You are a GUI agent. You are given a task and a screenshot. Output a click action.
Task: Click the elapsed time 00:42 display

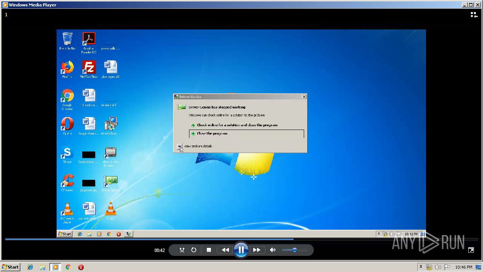pyautogui.click(x=160, y=250)
